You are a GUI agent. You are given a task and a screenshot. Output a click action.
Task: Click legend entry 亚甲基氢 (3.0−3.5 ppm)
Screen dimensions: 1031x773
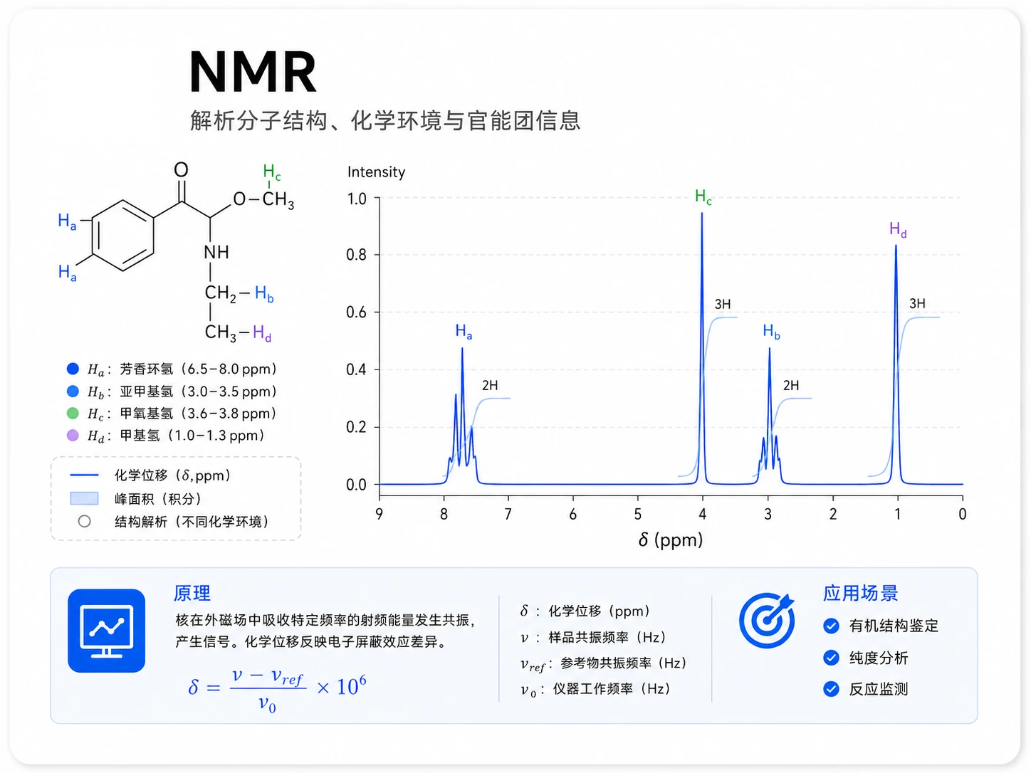(182, 391)
